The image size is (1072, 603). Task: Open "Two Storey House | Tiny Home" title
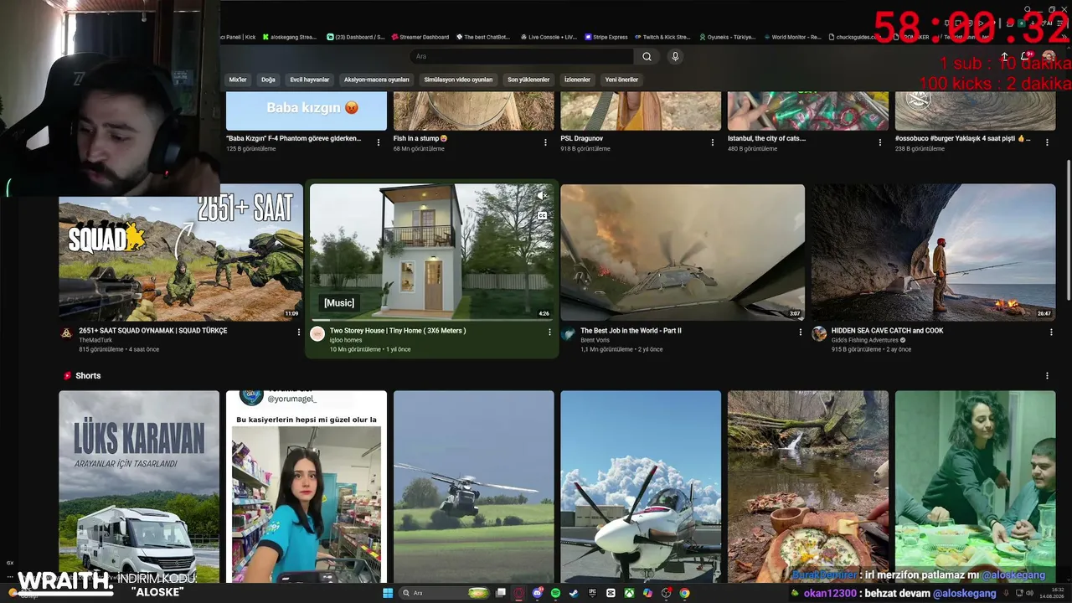(x=398, y=331)
